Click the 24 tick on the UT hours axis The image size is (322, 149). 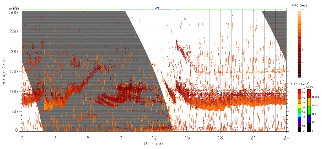[286, 138]
